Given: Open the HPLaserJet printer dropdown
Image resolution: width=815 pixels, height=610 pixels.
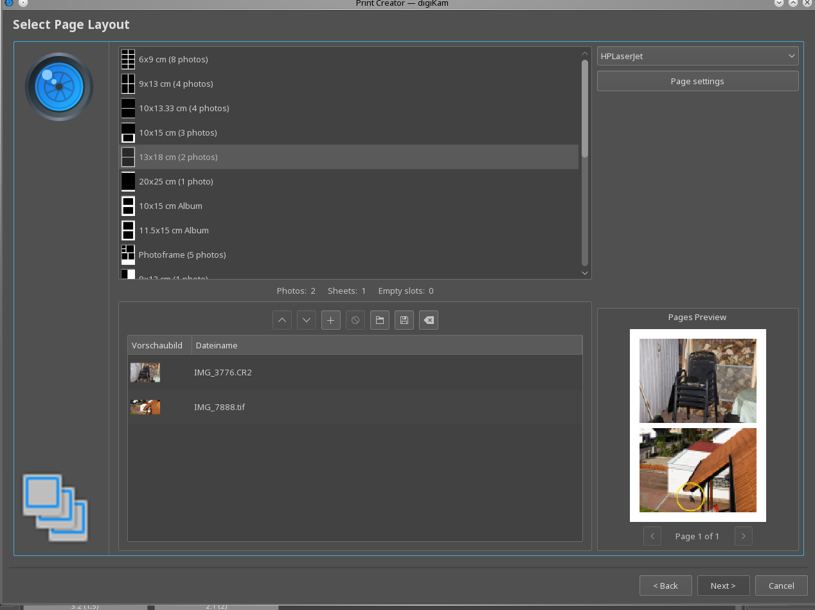Looking at the screenshot, I should 697,56.
